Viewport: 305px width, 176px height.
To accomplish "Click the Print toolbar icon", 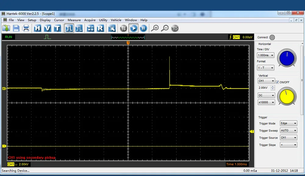I will (26, 28).
